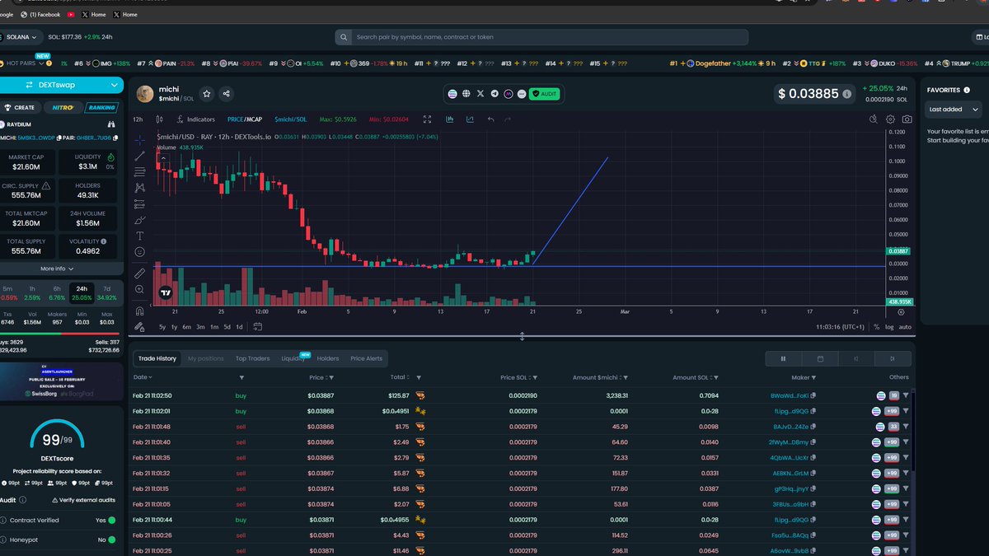Open the Fibonacci retracement tool group

(139, 171)
